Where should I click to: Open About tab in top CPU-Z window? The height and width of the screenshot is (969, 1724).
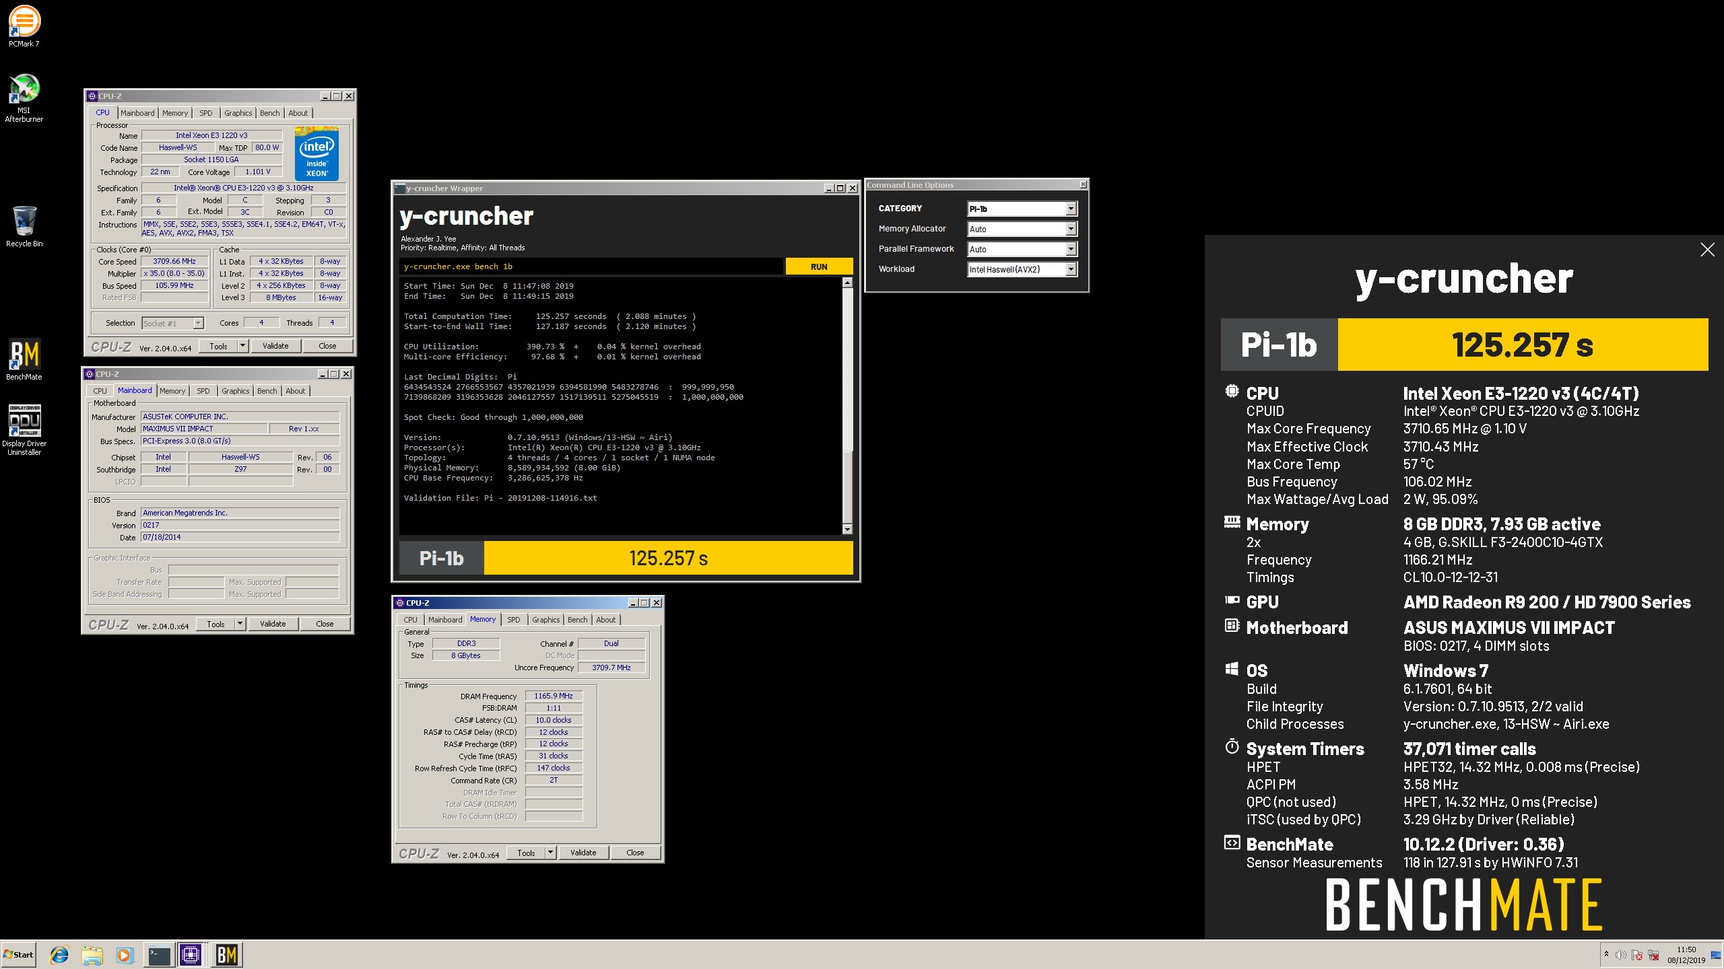point(298,113)
